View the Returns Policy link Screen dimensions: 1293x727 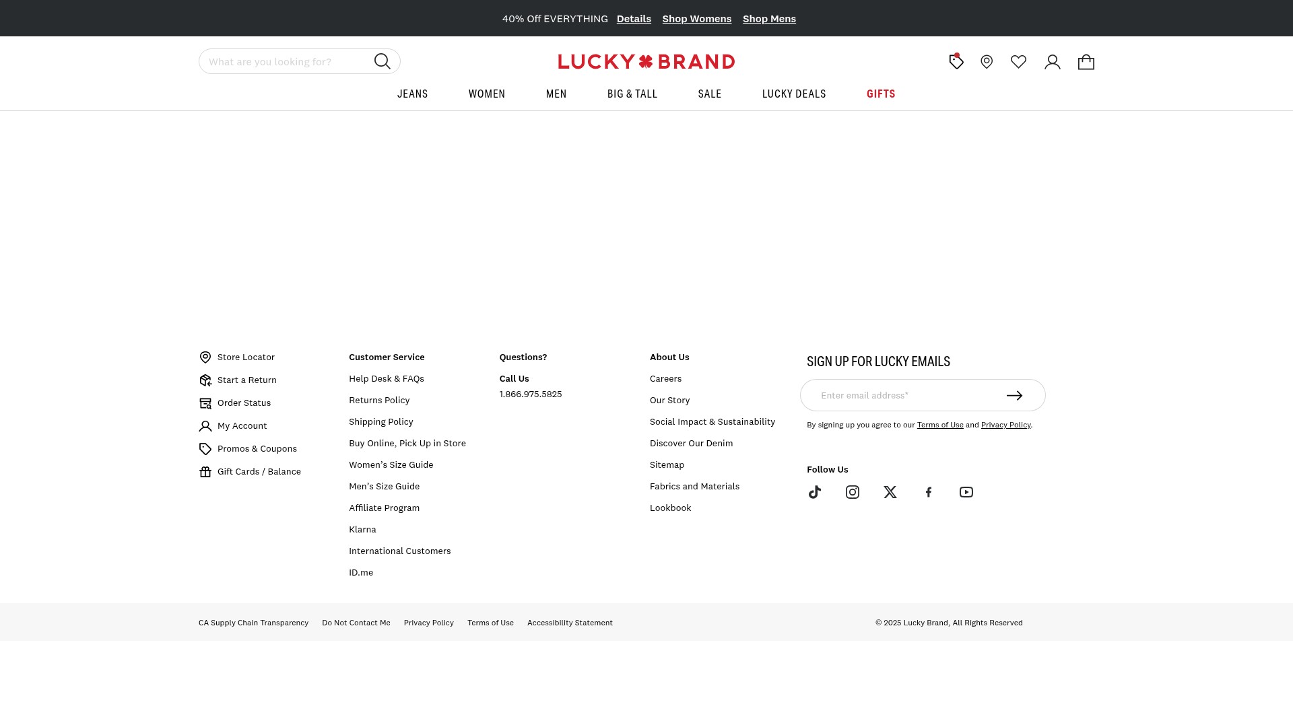coord(379,400)
